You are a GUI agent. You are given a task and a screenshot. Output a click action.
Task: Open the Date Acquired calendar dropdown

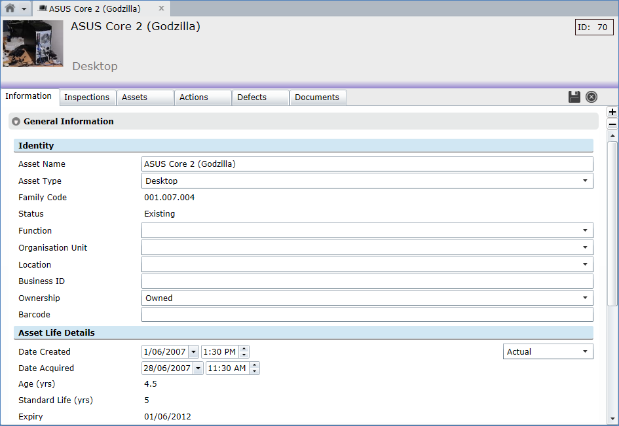(x=198, y=368)
